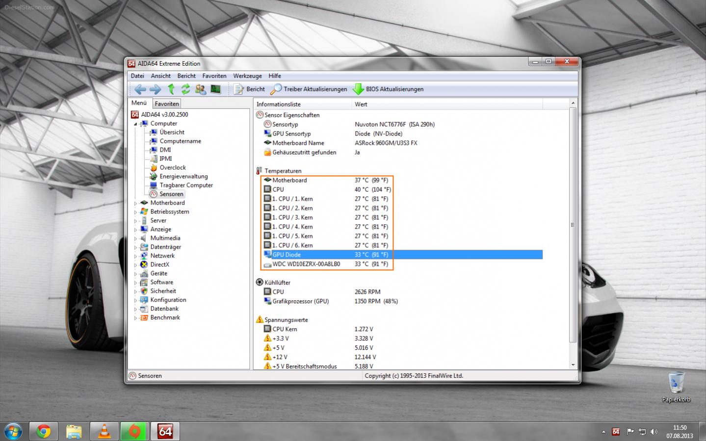The height and width of the screenshot is (441, 706).
Task: Select Übersicht in the tree
Action: [x=172, y=132]
